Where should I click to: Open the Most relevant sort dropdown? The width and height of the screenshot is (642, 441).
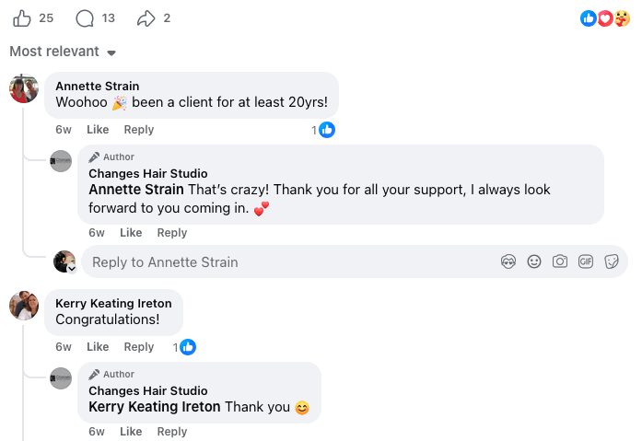[x=63, y=52]
